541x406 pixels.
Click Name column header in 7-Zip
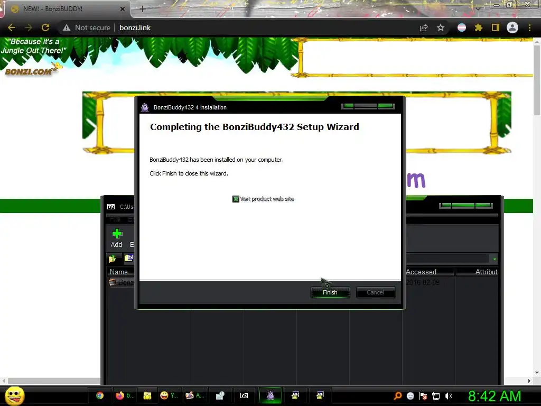click(119, 272)
